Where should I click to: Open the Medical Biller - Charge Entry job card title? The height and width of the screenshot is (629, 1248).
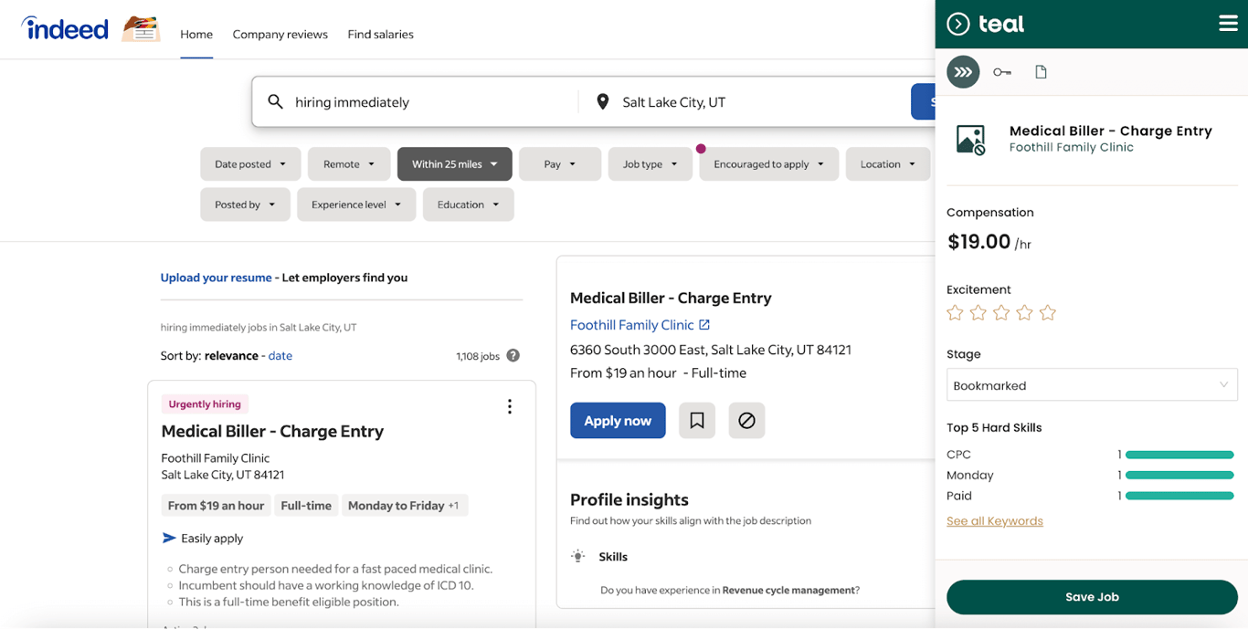pyautogui.click(x=272, y=432)
